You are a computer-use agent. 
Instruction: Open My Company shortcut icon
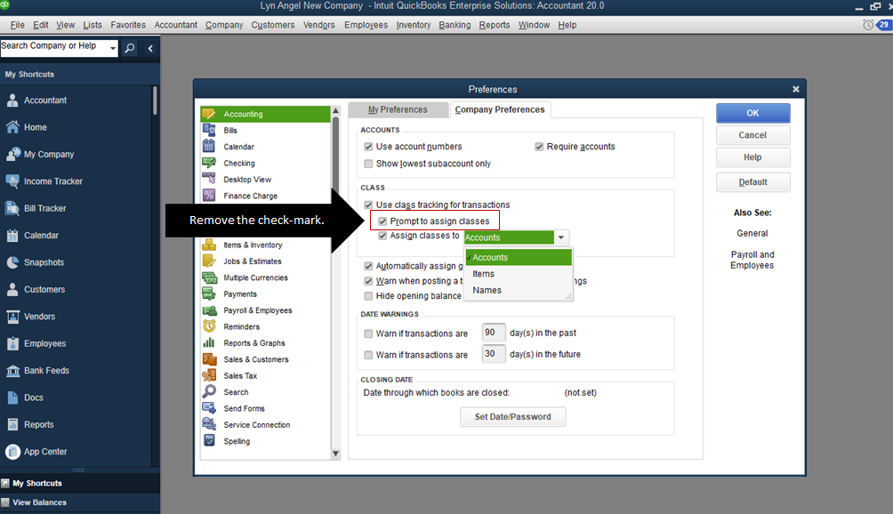[x=12, y=154]
